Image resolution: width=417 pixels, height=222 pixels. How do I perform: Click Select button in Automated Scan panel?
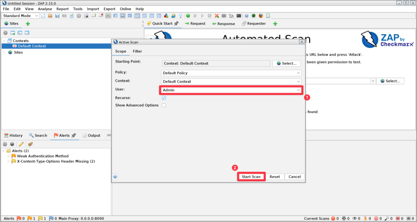[x=390, y=81]
